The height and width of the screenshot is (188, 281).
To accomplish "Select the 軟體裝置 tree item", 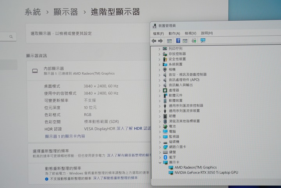I will point(176,100).
